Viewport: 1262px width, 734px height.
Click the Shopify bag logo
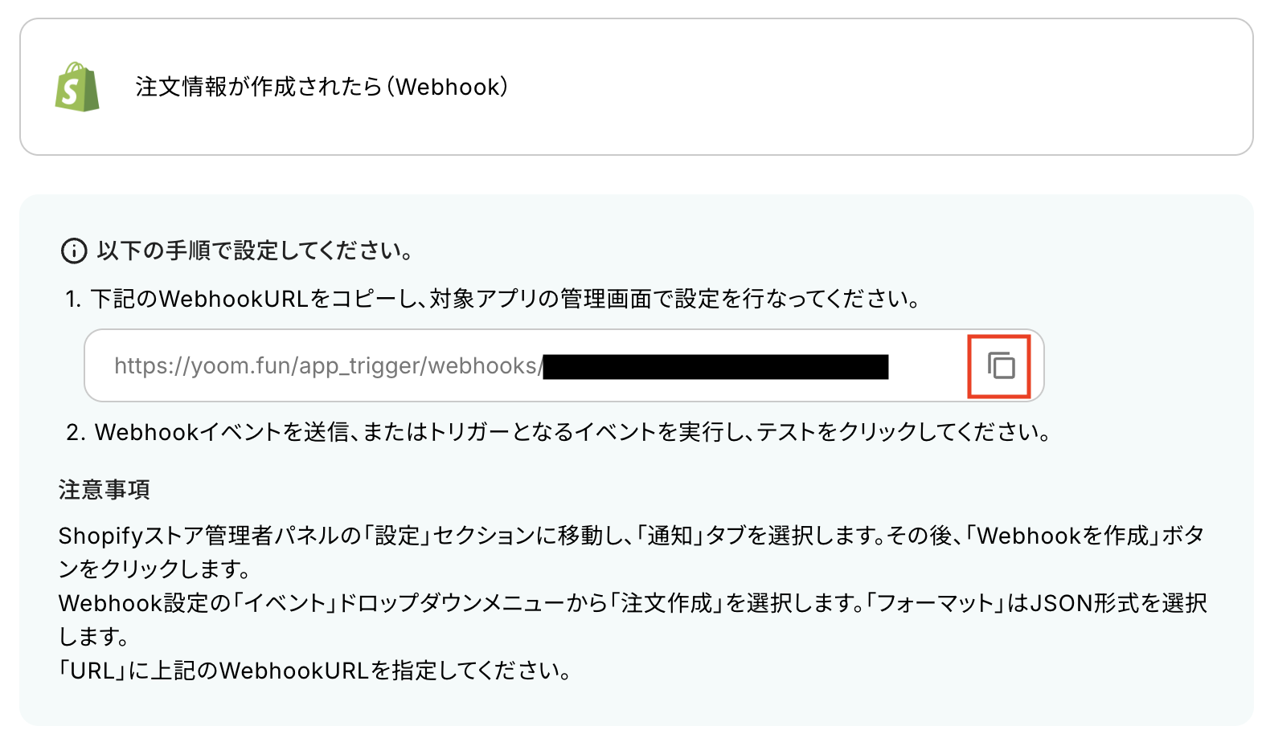(x=77, y=87)
